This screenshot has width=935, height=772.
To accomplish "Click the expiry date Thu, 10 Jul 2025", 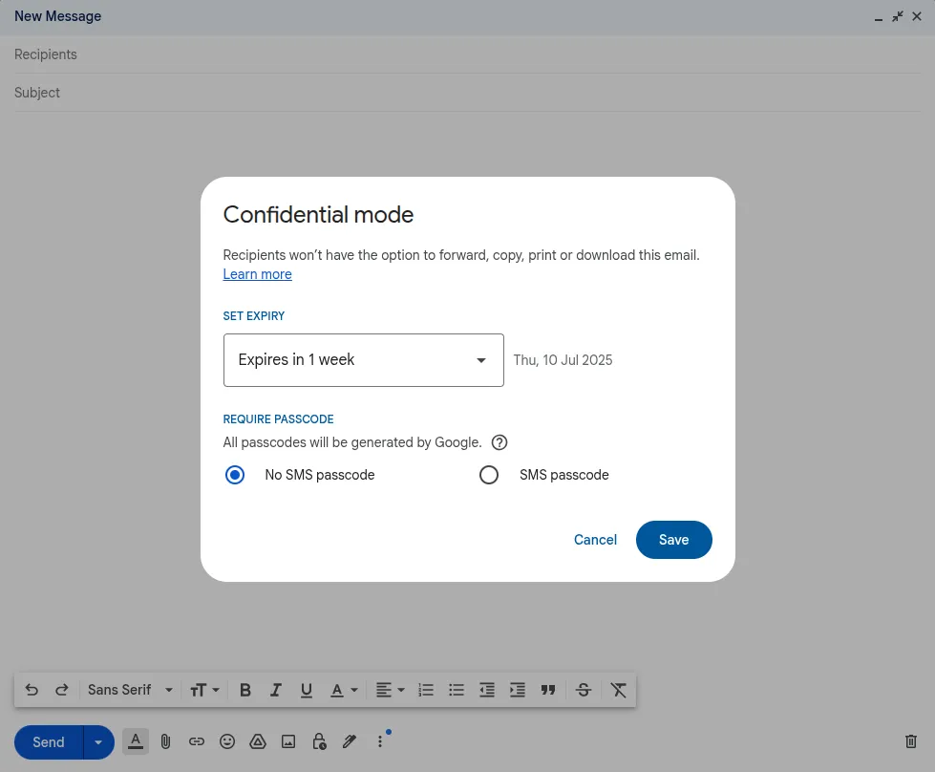I will click(x=563, y=360).
